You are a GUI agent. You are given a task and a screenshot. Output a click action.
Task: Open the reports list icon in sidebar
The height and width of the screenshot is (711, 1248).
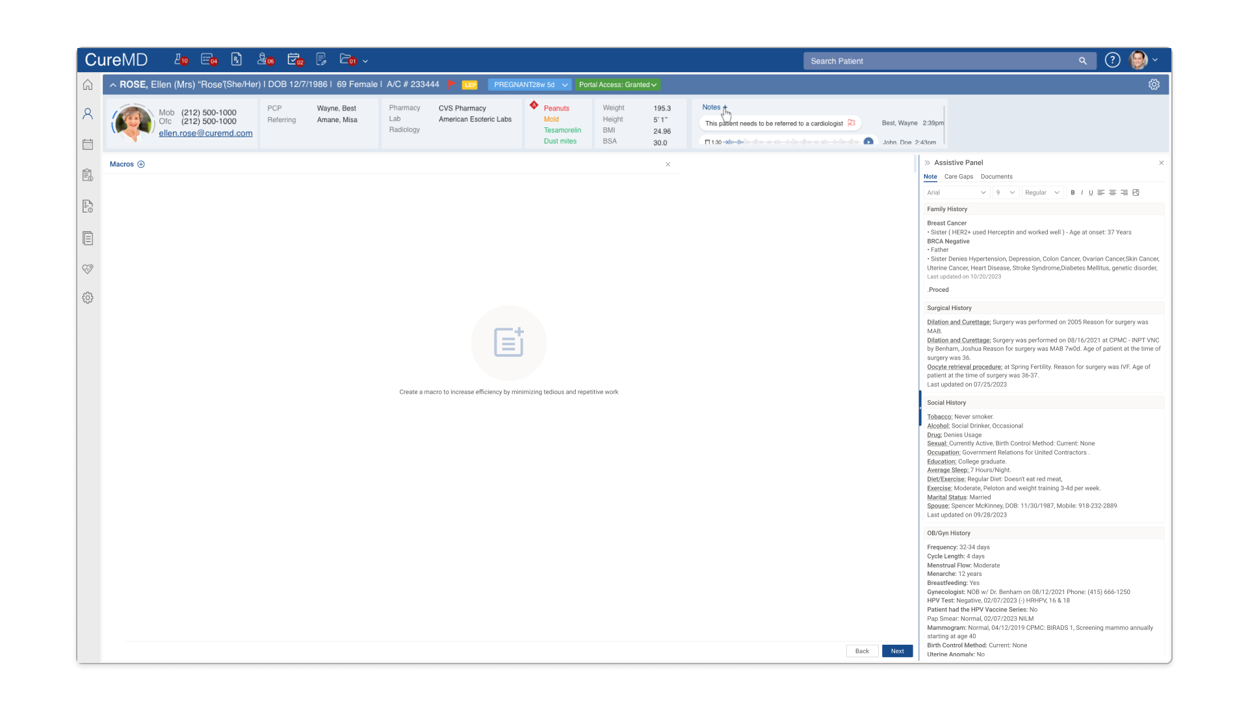tap(88, 239)
